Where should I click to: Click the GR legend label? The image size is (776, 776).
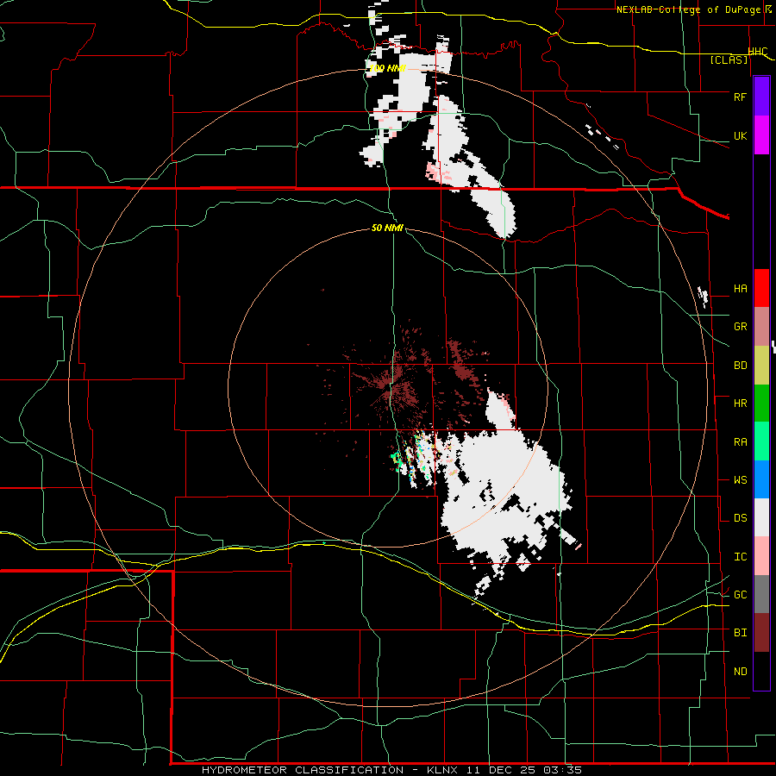(740, 327)
